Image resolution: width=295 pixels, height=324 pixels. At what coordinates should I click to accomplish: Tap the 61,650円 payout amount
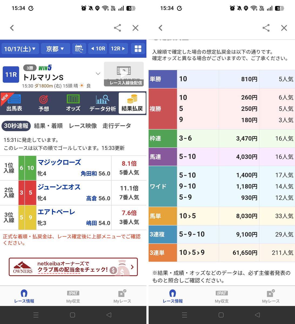pyautogui.click(x=245, y=253)
